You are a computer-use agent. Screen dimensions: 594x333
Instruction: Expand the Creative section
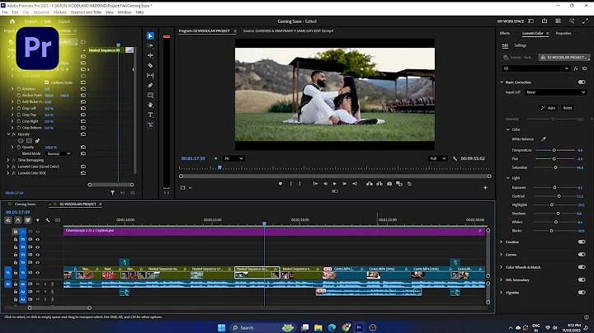tap(502, 242)
